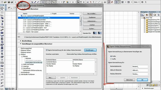Click the Print icon in top toolbar
Image resolution: width=161 pixels, height=90 pixels.
[x=12, y=2]
